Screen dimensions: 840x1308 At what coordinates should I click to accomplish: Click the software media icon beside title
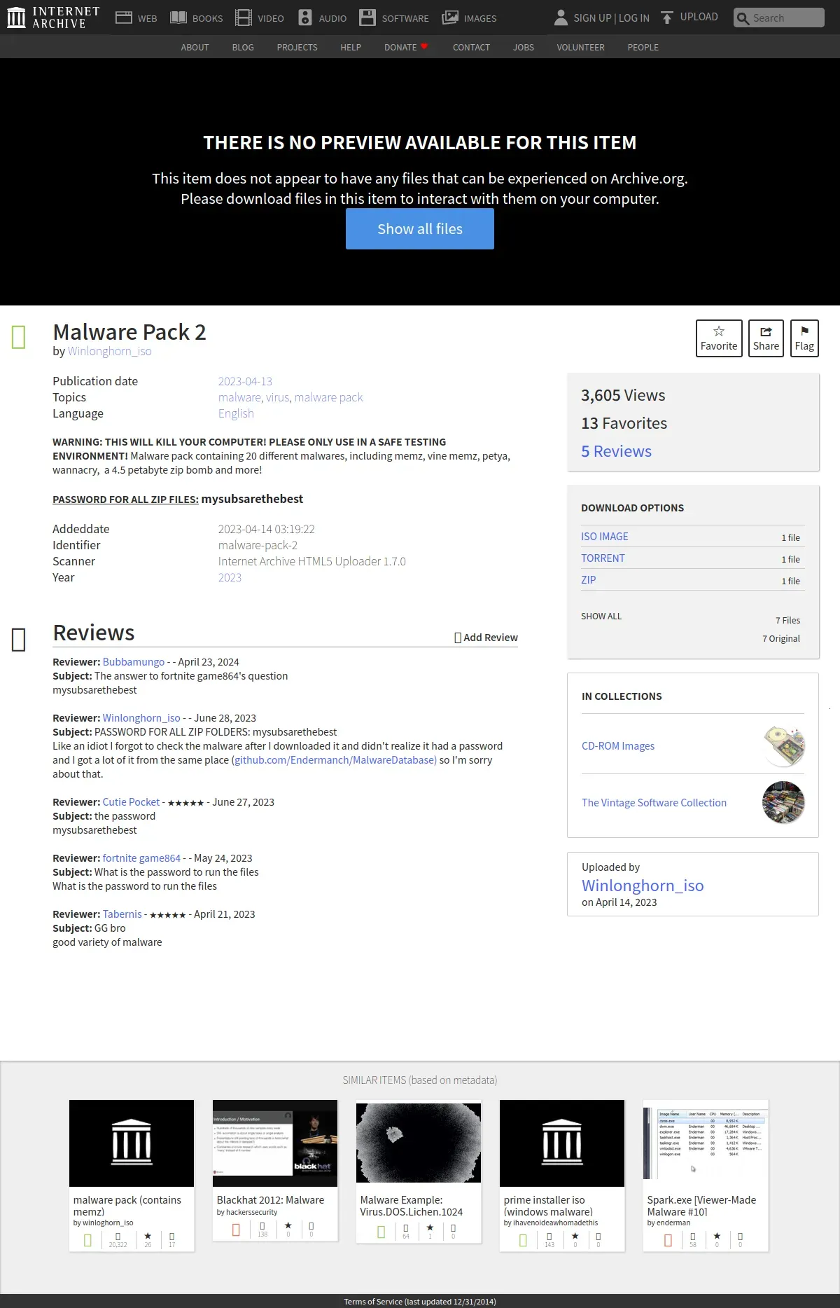pos(19,337)
